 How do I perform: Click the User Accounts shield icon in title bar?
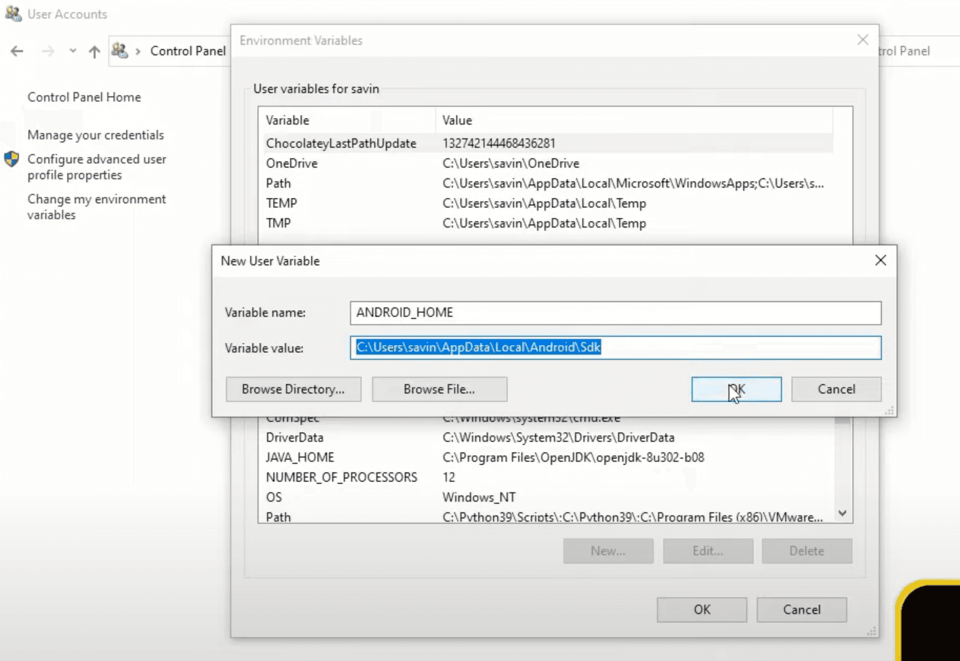(x=13, y=13)
